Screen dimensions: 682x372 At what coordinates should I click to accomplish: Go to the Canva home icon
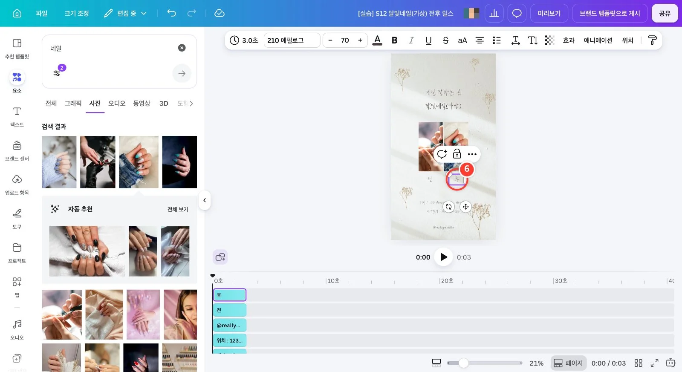[x=17, y=13]
